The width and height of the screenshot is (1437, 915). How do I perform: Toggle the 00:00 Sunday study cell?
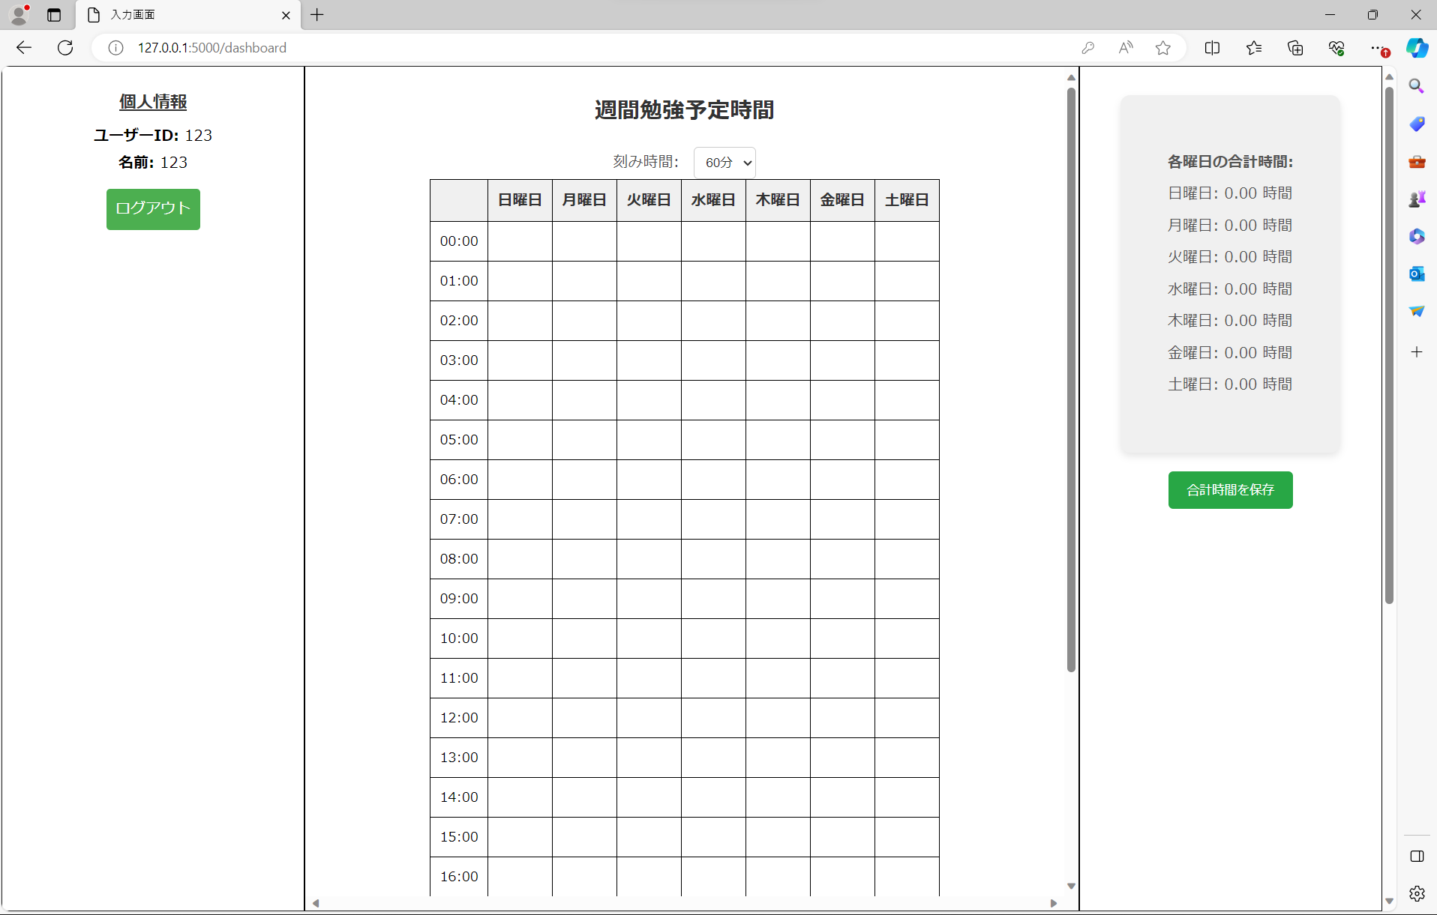pos(520,241)
